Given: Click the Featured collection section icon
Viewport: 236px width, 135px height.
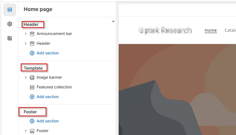Looking at the screenshot, I should point(32,87).
